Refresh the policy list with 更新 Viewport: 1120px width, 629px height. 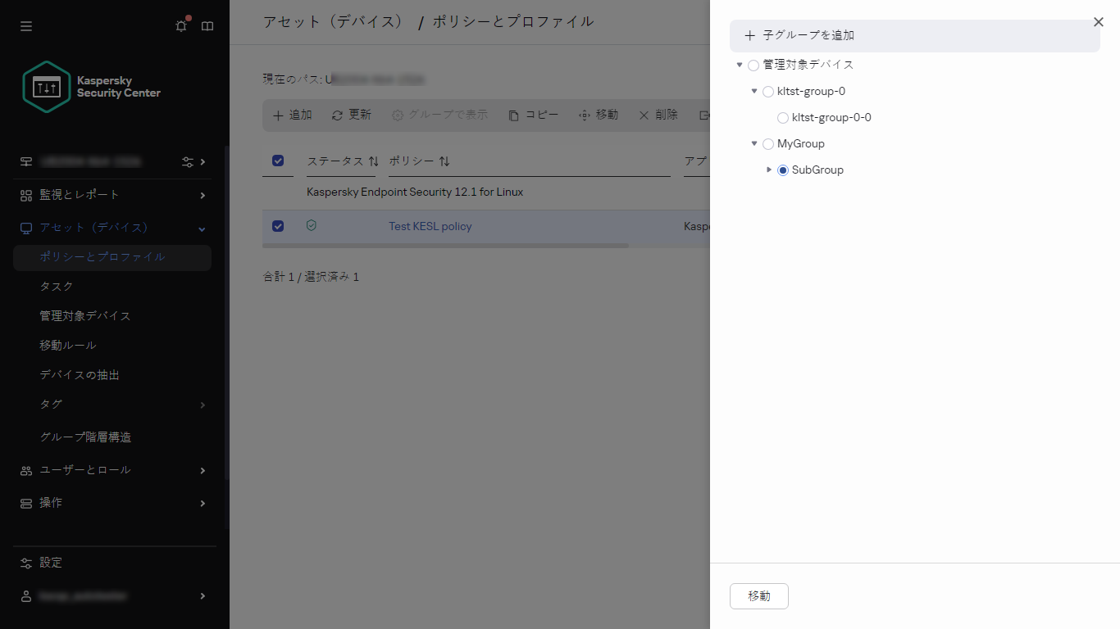click(x=351, y=115)
